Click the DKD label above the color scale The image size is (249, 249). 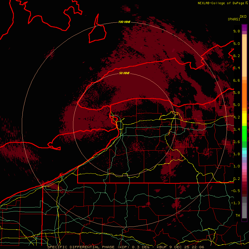[x=243, y=17]
